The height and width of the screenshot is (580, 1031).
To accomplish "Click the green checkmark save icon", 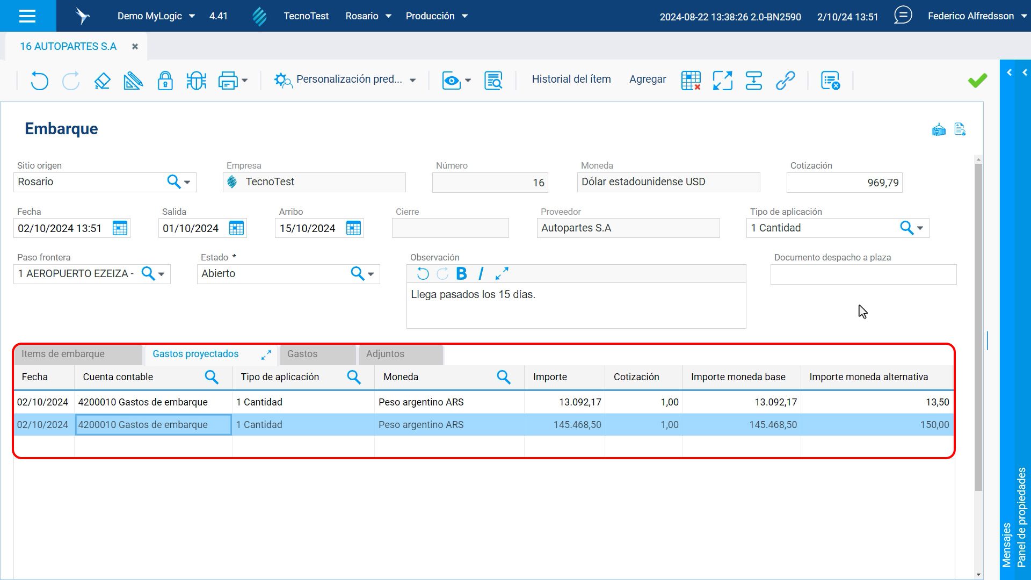I will click(x=977, y=81).
